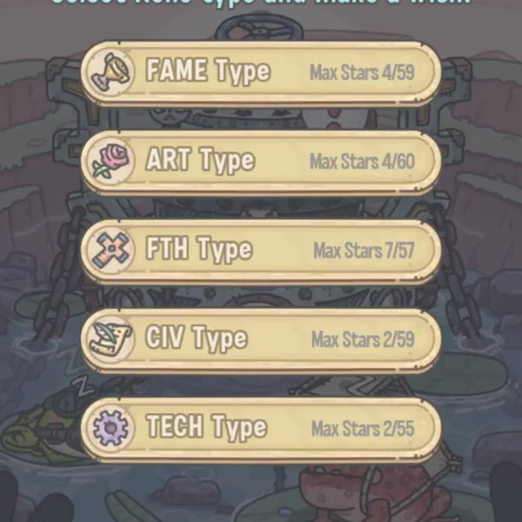Click the pink rose ART icon
The height and width of the screenshot is (522, 522).
click(110, 161)
